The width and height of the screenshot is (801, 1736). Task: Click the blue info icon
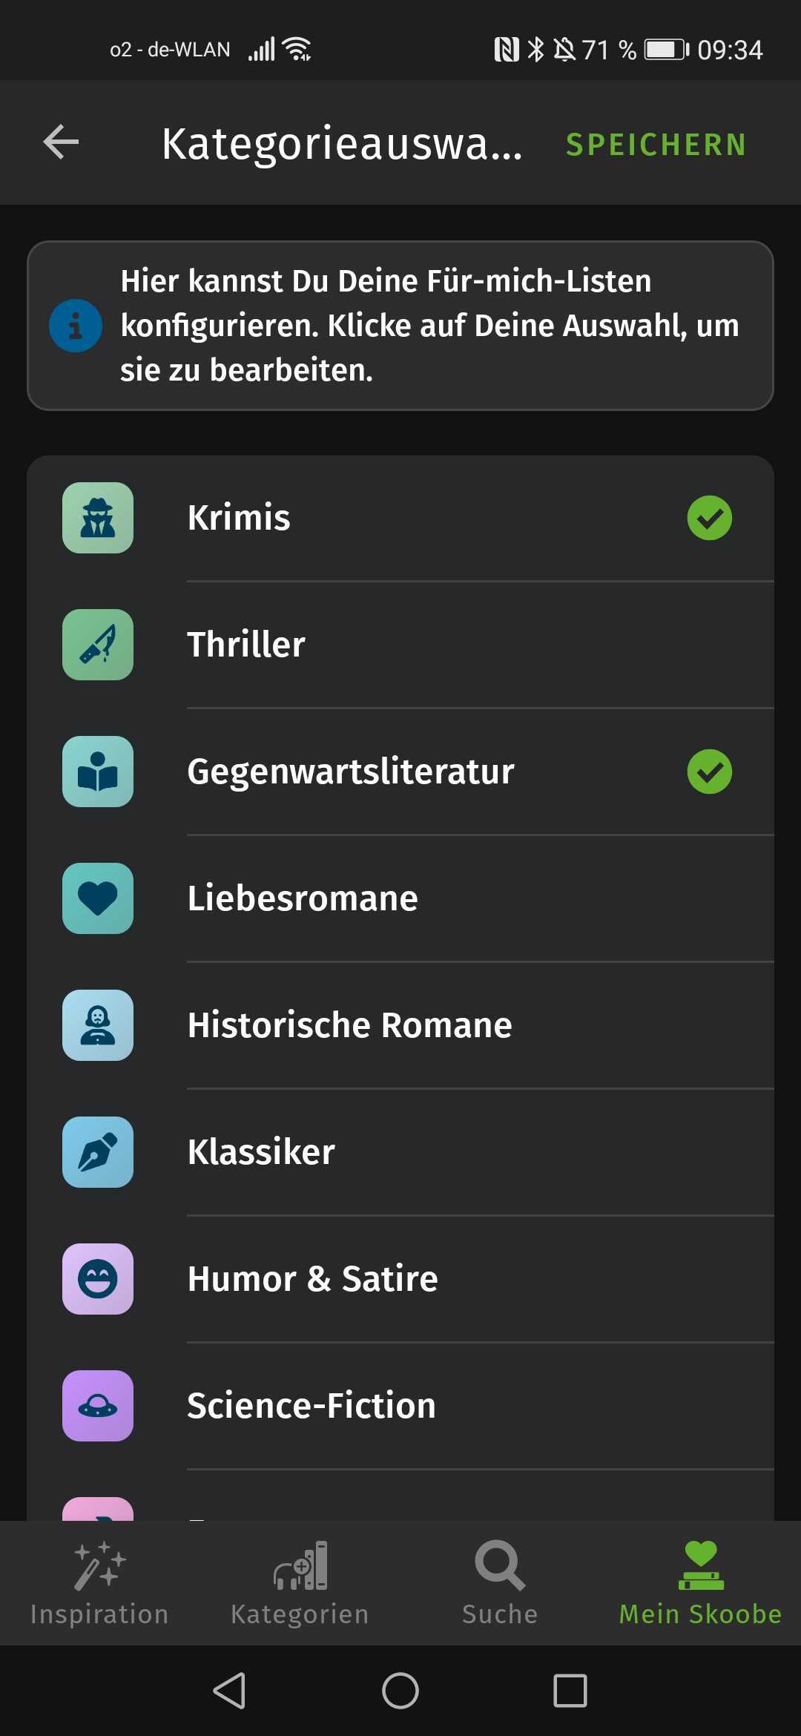[76, 326]
